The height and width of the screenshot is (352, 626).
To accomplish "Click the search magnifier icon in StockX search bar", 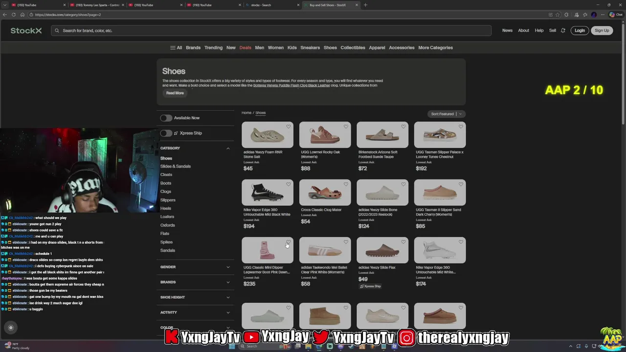I will 57,30.
